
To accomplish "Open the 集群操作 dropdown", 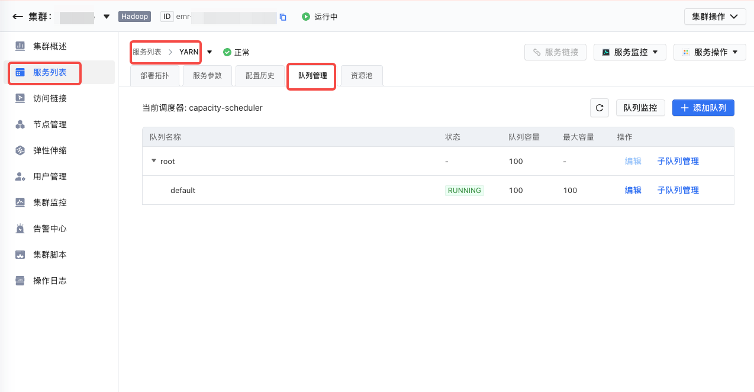I will coord(715,17).
